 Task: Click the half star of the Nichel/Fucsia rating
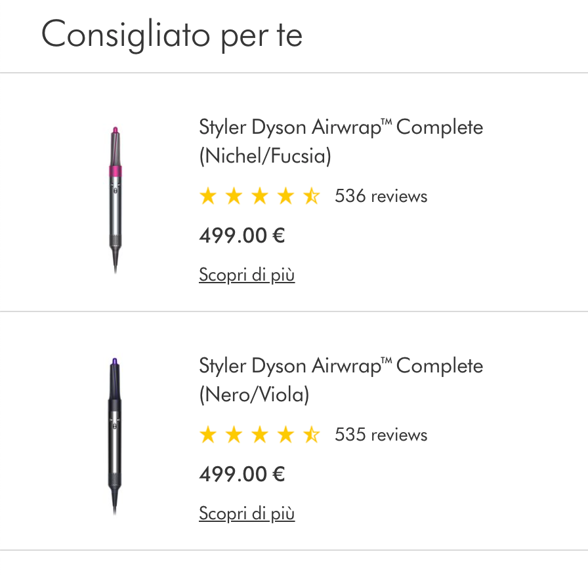click(x=311, y=196)
